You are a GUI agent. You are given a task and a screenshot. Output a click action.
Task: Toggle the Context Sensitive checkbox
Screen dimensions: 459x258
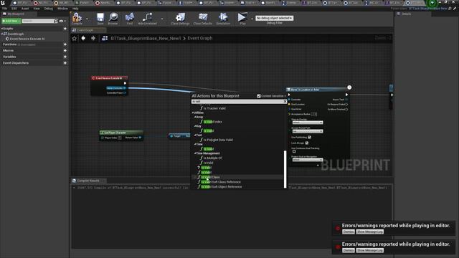coord(259,96)
